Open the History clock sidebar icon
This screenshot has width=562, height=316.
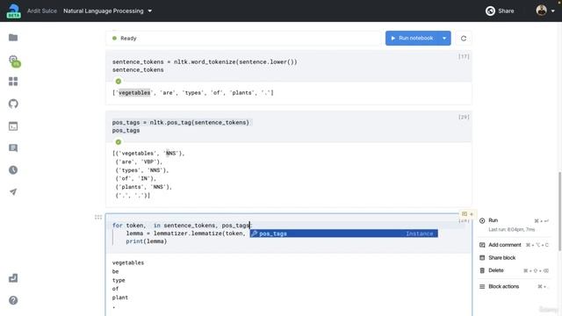(x=13, y=169)
